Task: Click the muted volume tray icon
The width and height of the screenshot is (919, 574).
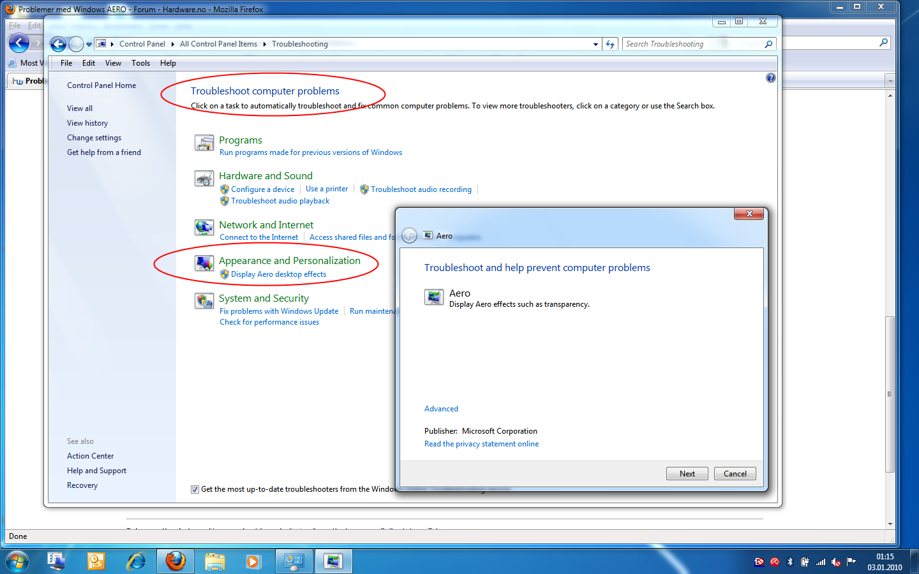Action: coord(836,561)
